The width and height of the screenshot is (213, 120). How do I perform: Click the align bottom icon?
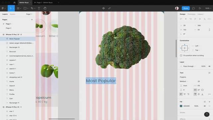coord(205,19)
